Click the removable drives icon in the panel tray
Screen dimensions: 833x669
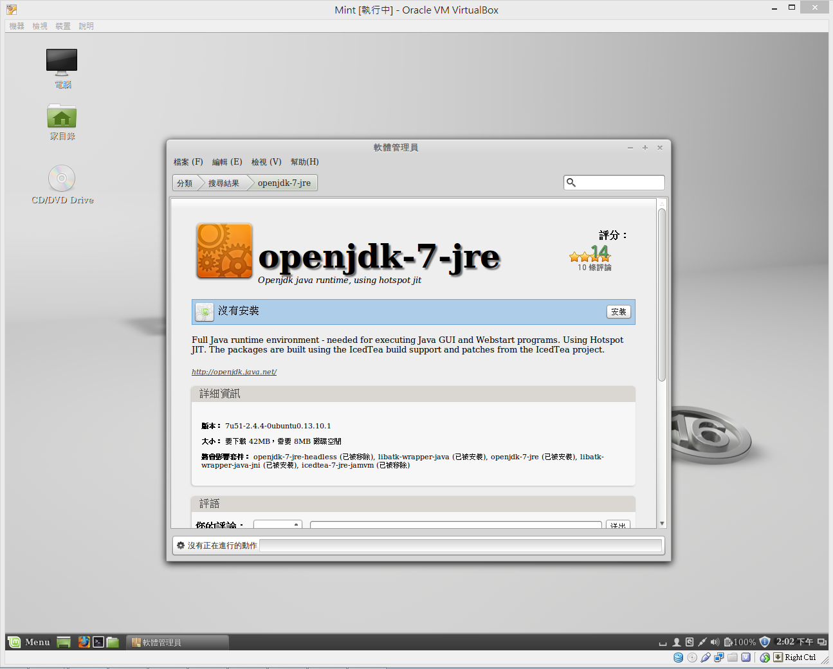pos(690,642)
